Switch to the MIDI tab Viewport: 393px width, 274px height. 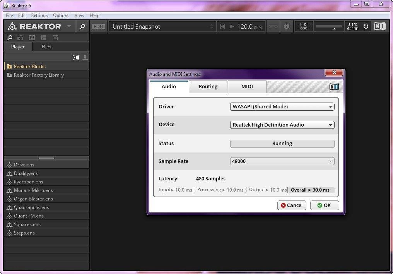[x=247, y=86]
